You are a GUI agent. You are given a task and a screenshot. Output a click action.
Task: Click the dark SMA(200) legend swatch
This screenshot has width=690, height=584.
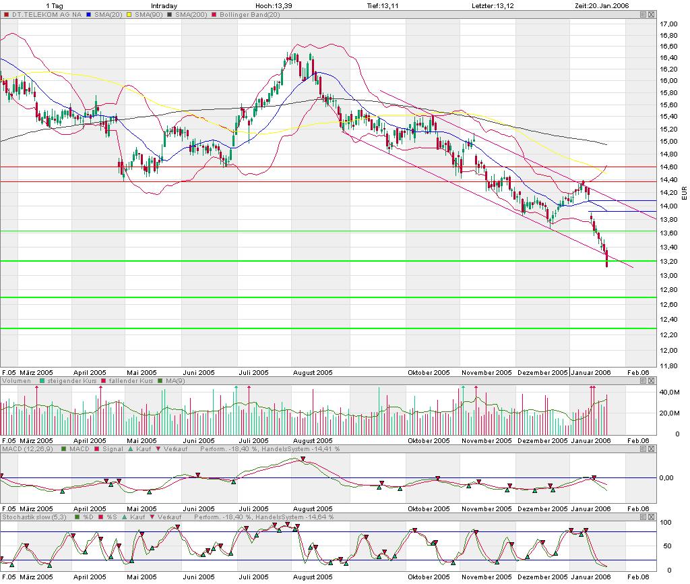point(169,15)
